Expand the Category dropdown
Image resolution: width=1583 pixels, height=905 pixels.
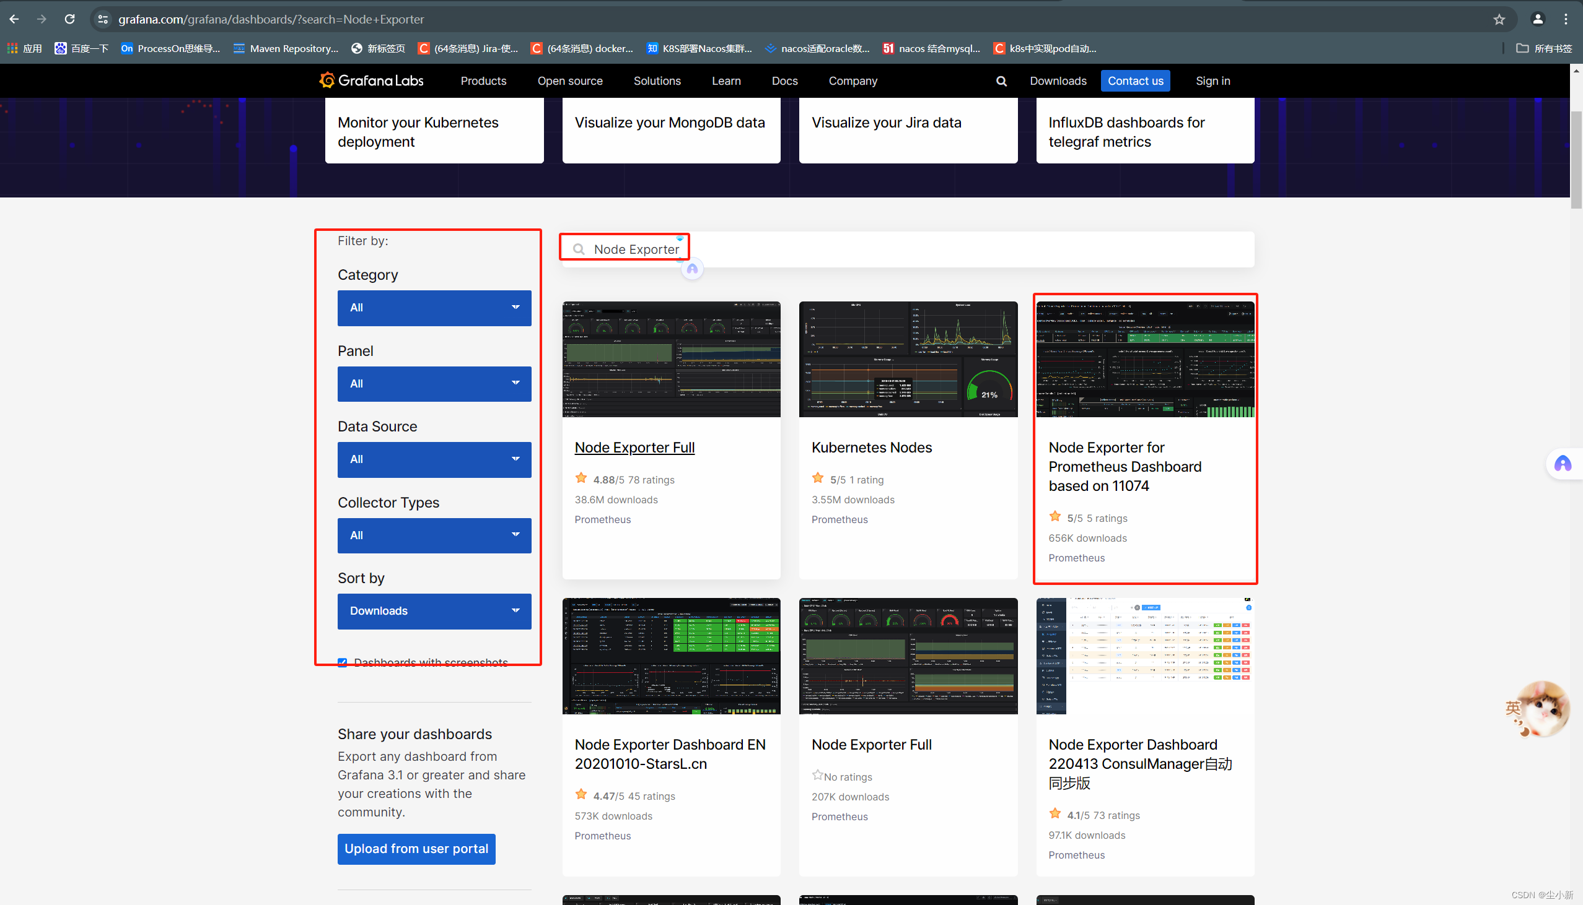434,308
